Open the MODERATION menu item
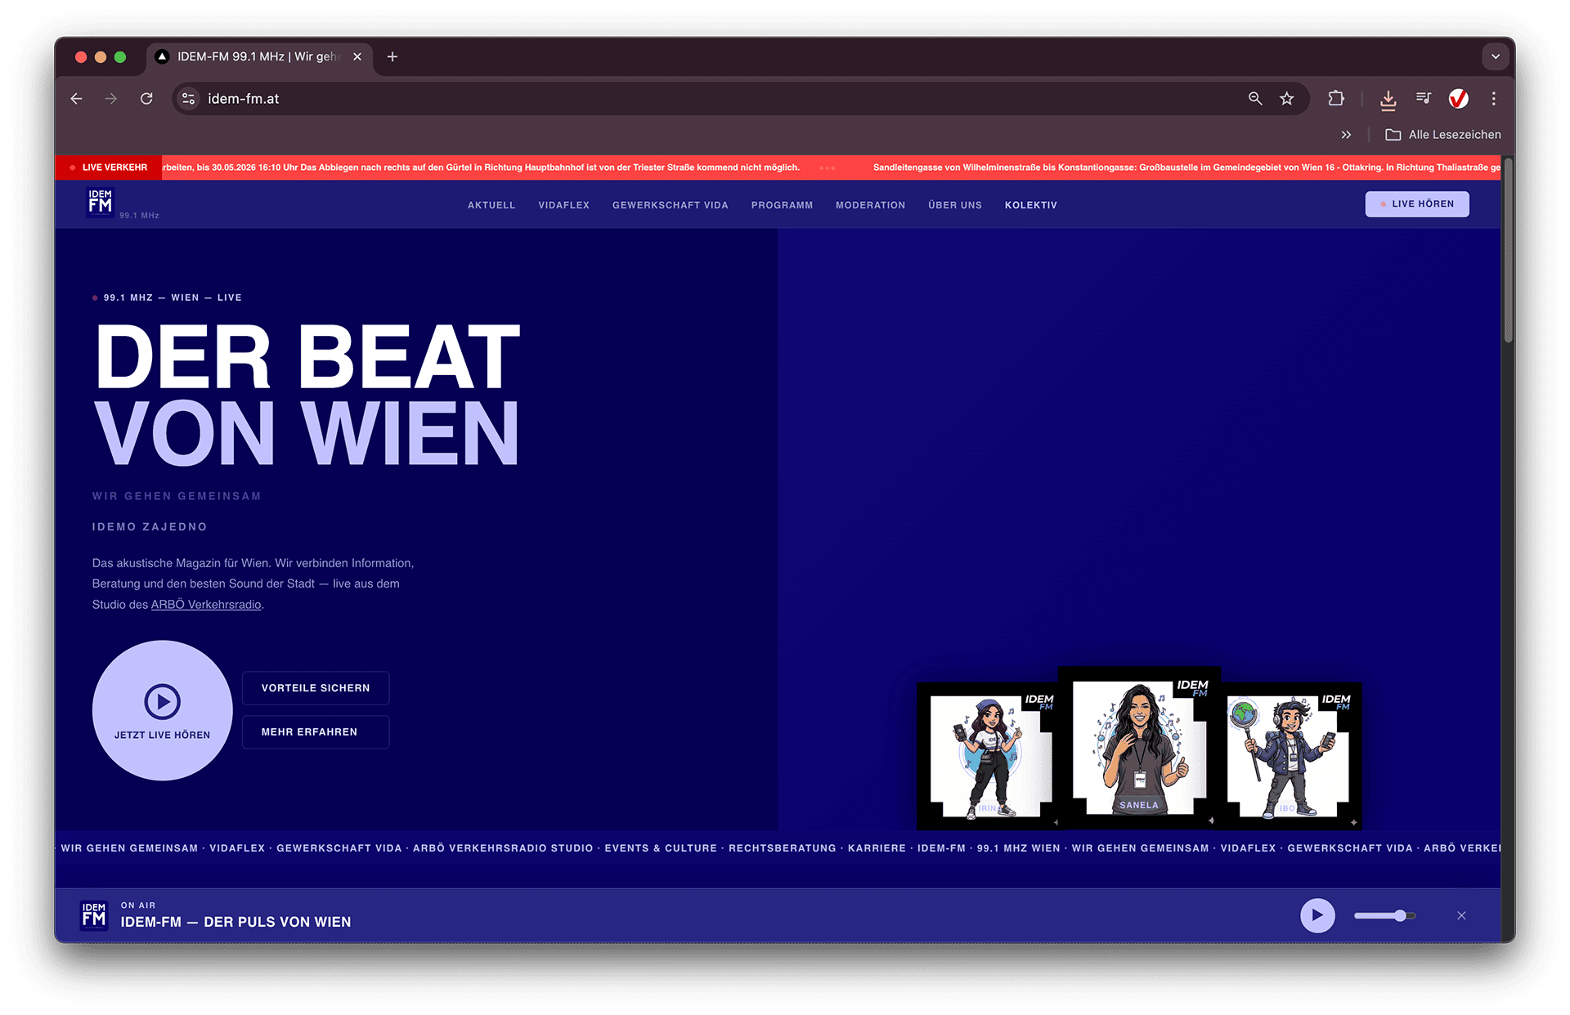The height and width of the screenshot is (1015, 1570). point(870,205)
